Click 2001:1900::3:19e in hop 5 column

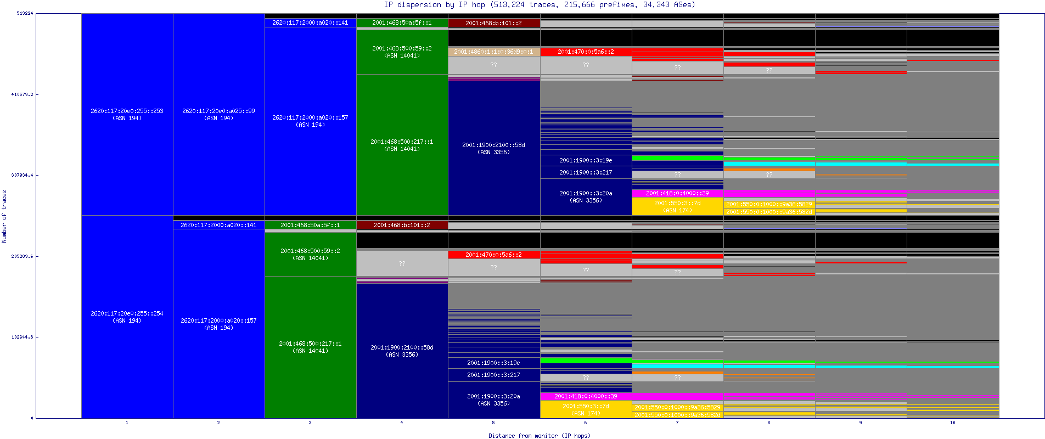[494, 363]
